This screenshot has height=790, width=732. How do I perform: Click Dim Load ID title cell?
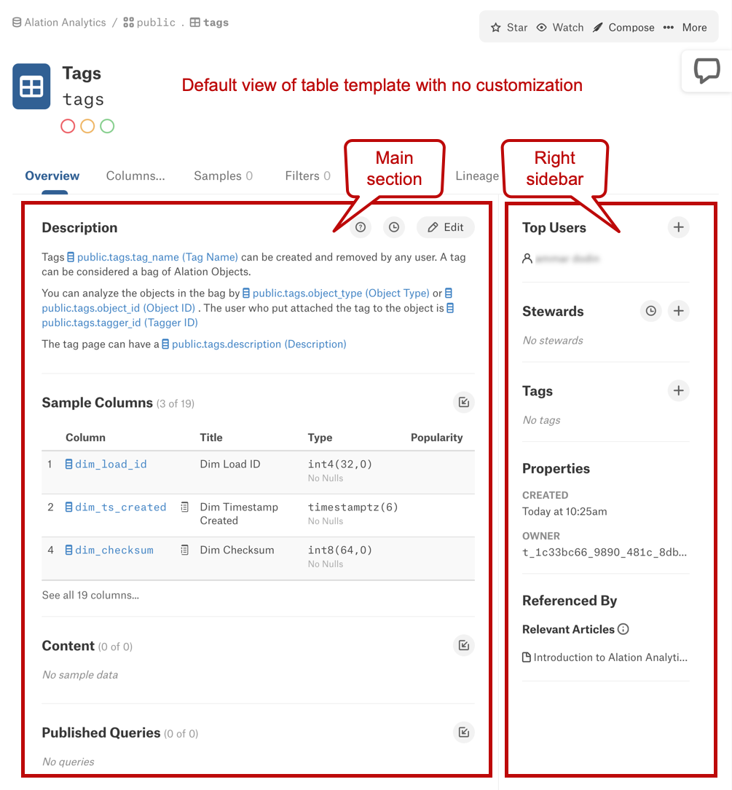click(x=230, y=464)
